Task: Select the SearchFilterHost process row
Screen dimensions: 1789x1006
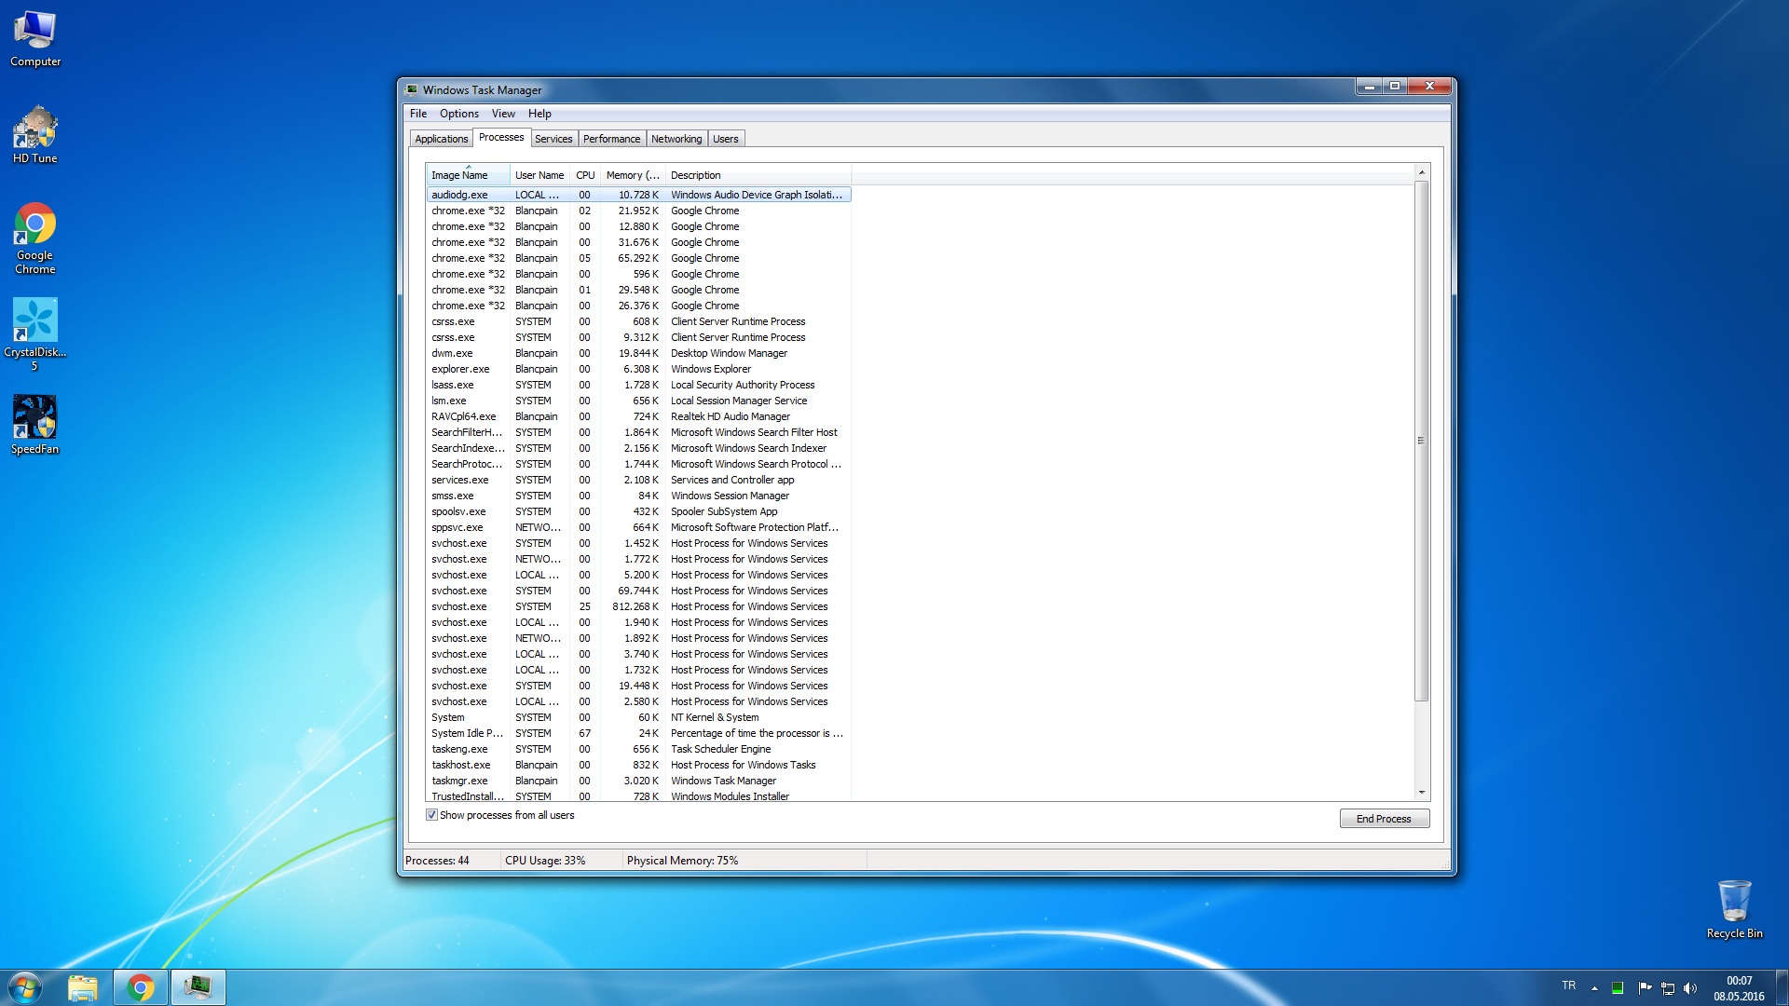Action: click(638, 432)
